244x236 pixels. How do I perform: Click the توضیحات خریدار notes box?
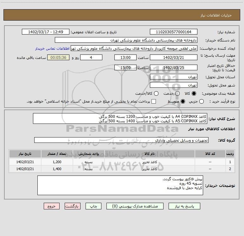click(x=120, y=185)
